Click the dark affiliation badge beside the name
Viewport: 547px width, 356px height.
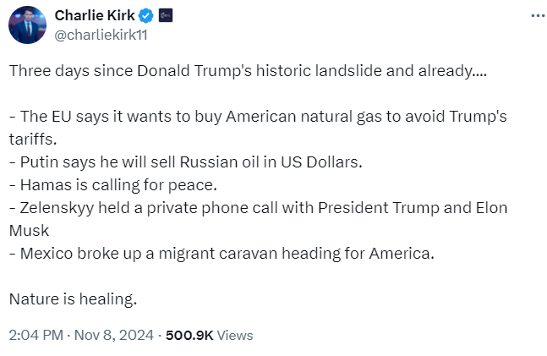pyautogui.click(x=164, y=15)
